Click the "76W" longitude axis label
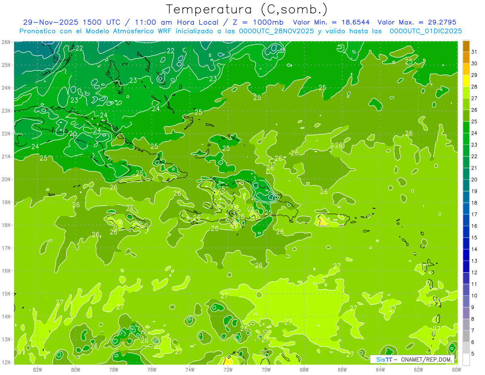Image resolution: width=485 pixels, height=375 pixels. click(x=152, y=369)
